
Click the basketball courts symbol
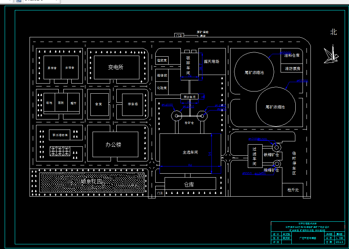point(60,151)
